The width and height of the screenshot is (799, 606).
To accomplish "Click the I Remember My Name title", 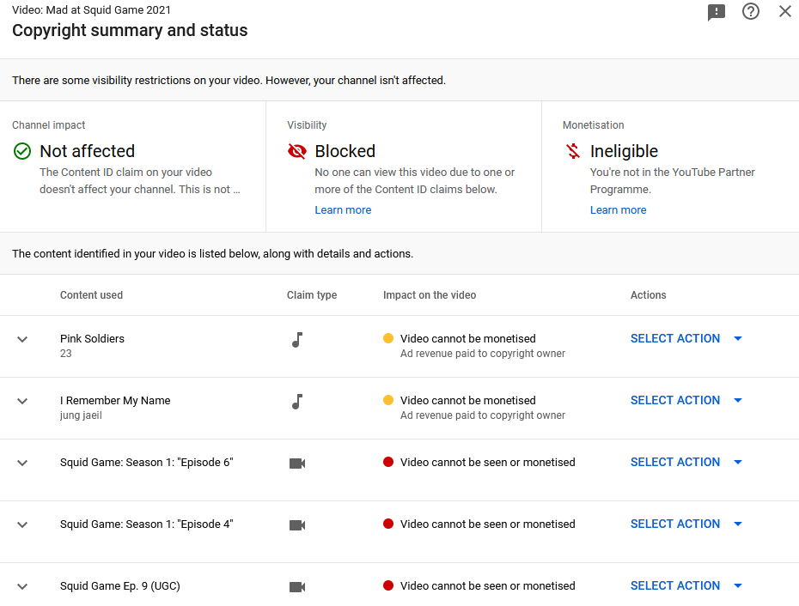I will (115, 400).
